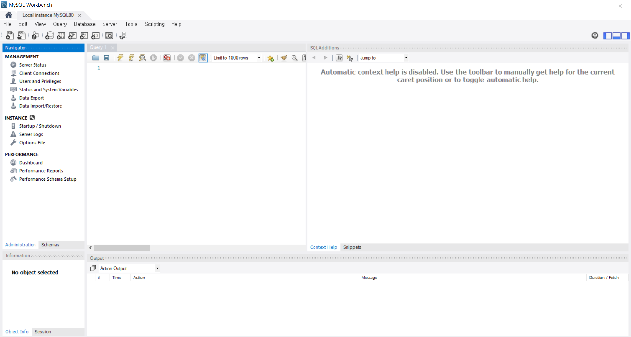
Task: Open Status and System Variables
Action: 49,90
